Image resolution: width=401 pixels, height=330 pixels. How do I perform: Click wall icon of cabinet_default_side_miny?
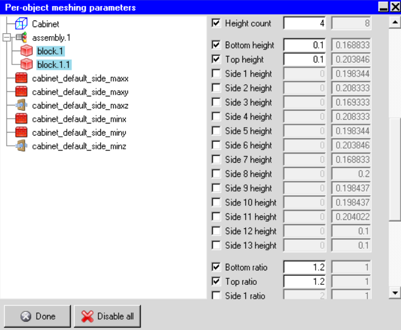[x=21, y=132]
